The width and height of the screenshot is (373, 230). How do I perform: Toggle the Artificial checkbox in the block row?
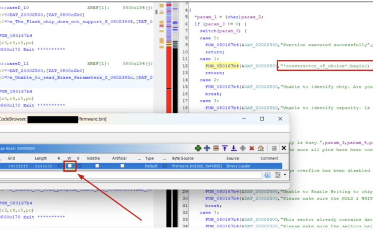tap(122, 166)
